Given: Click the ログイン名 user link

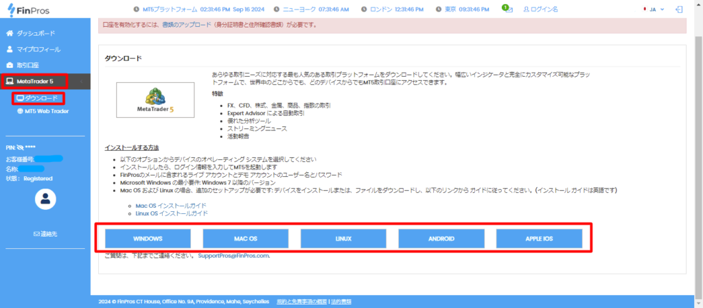Looking at the screenshot, I should click(541, 10).
